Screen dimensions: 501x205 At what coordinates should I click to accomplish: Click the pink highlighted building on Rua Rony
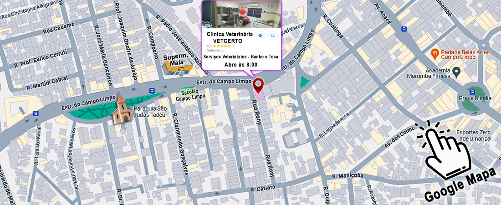[259, 95]
